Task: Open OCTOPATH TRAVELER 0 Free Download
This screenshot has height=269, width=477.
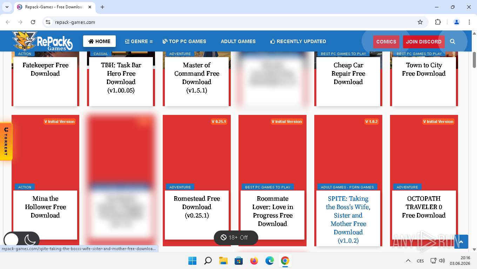Action: [424, 207]
